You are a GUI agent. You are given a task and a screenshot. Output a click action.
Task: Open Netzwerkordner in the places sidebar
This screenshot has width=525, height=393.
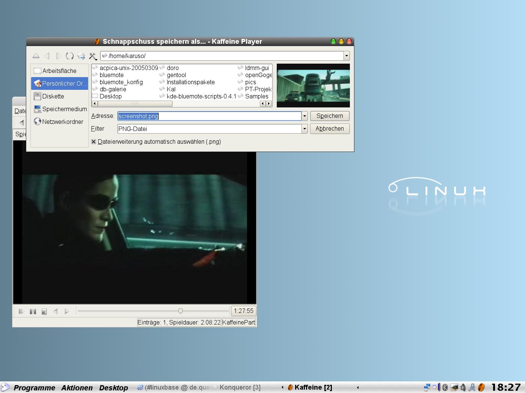[59, 122]
